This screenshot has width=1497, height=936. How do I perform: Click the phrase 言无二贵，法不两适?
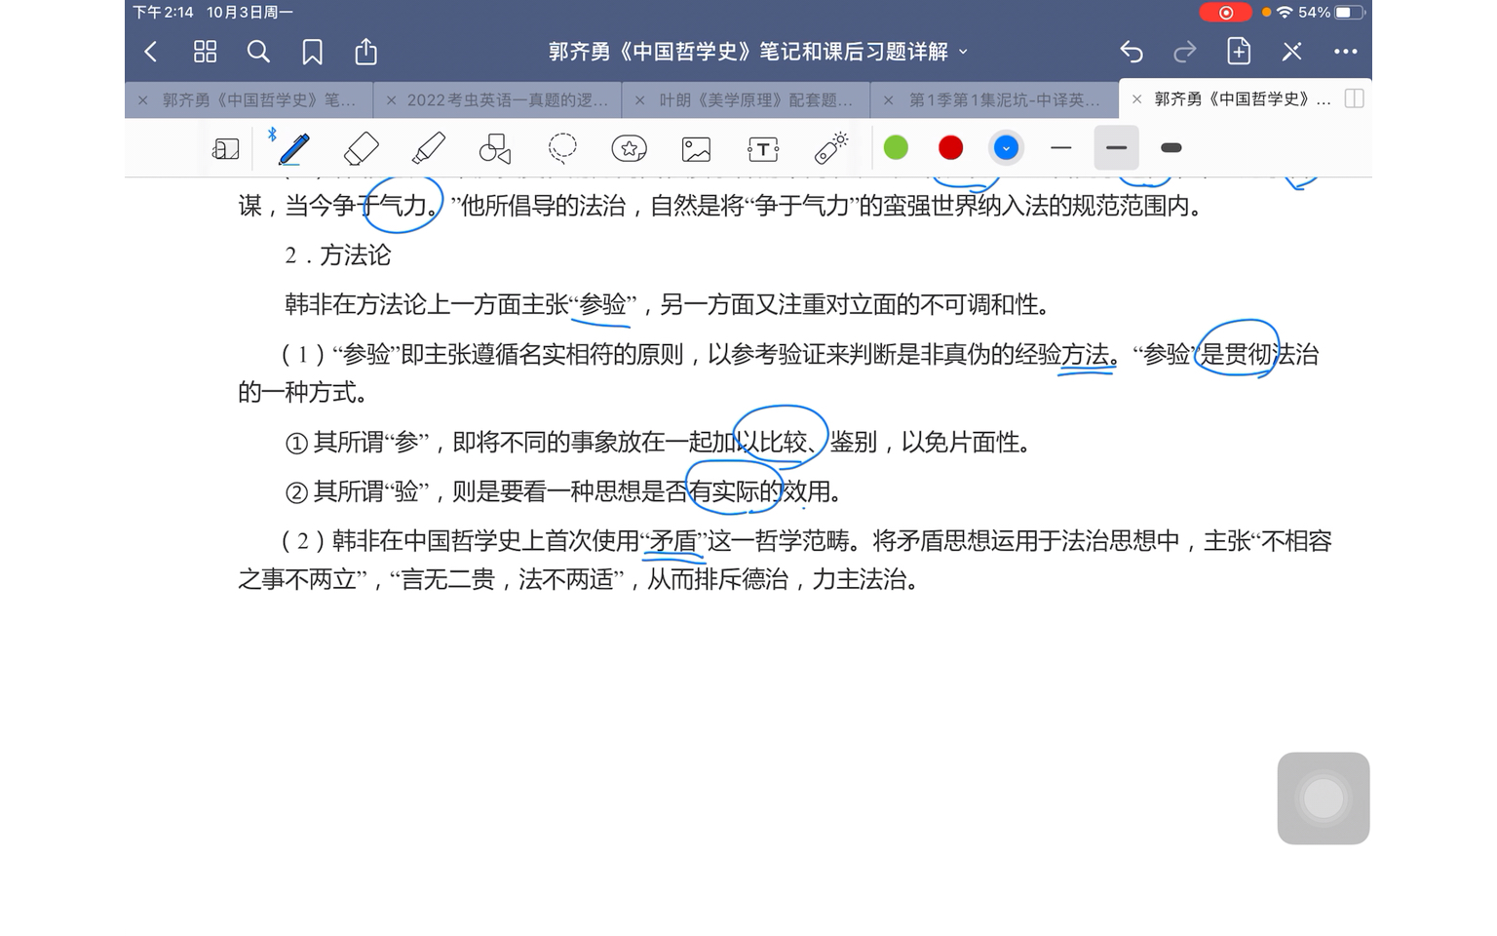pos(506,580)
